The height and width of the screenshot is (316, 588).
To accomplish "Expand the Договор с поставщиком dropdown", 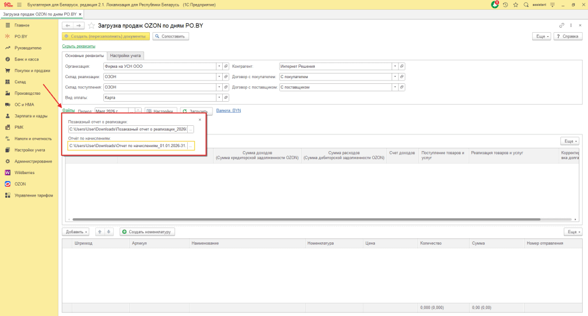I will (395, 87).
